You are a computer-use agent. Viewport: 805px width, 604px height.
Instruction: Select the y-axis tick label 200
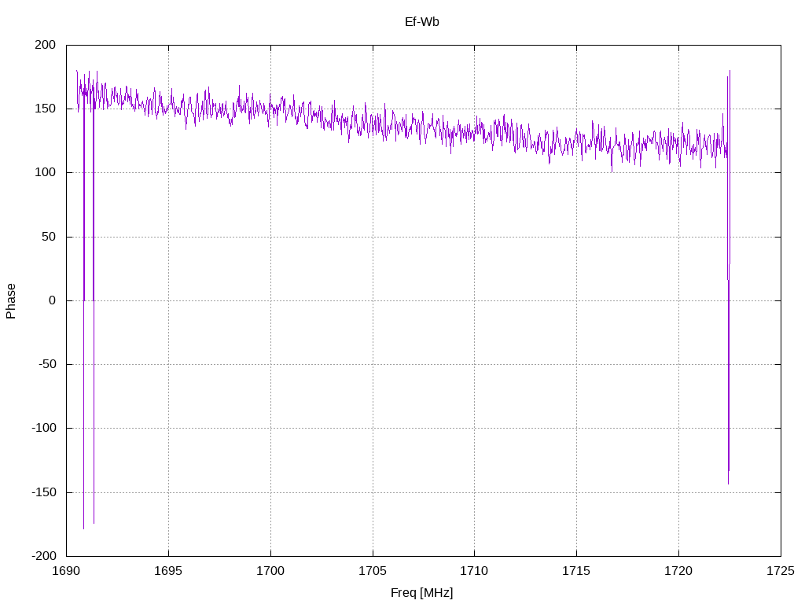[45, 45]
